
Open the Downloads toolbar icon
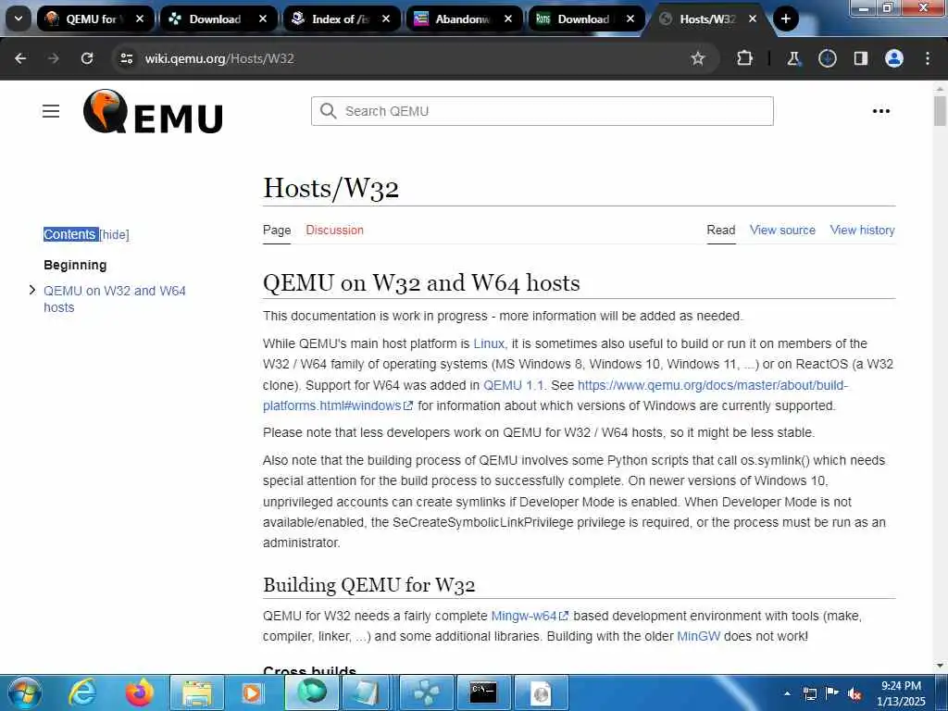(x=827, y=58)
